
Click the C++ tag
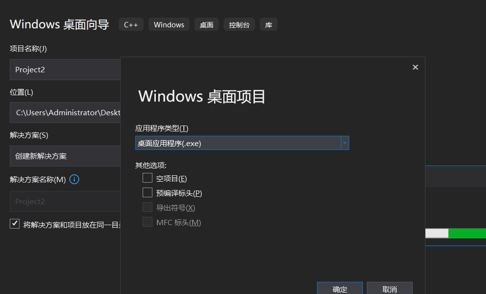[131, 24]
